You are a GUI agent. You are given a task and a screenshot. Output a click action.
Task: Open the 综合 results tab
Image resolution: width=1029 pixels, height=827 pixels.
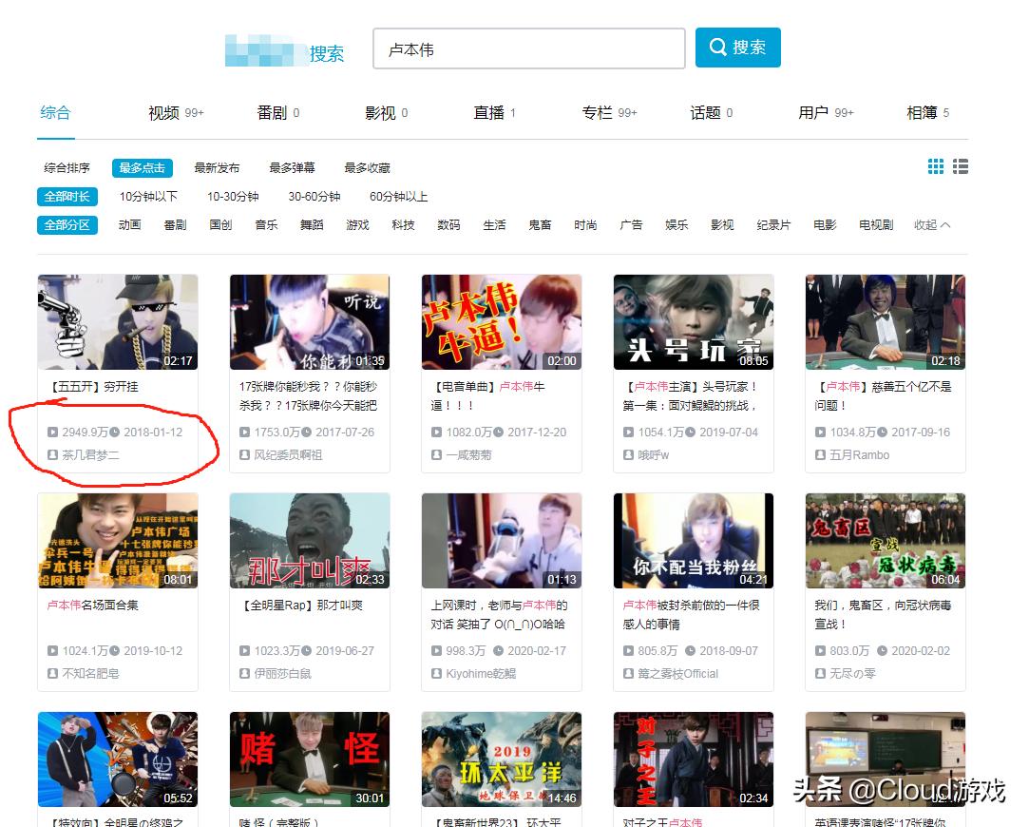click(x=55, y=113)
